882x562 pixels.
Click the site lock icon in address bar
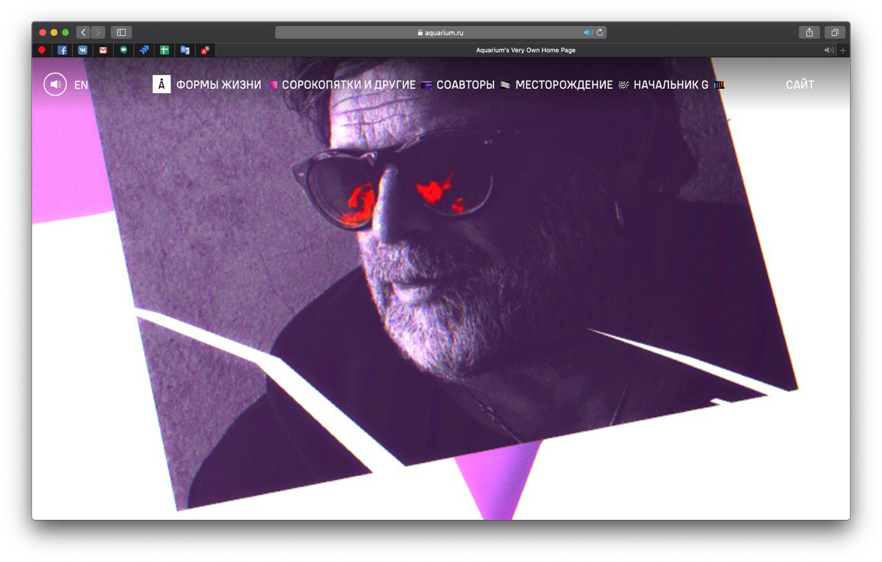point(420,32)
